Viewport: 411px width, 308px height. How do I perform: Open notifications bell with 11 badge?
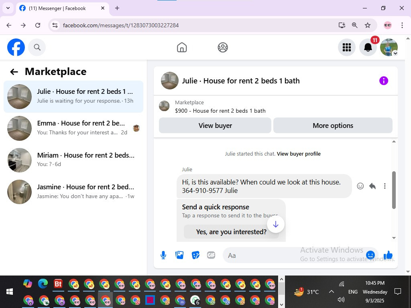point(368,47)
